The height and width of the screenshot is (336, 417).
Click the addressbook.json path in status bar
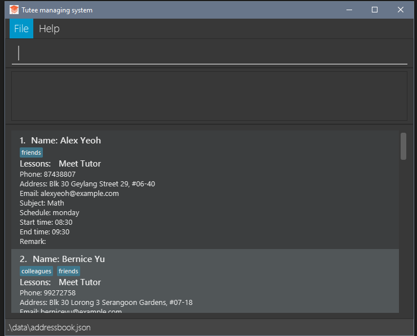49,328
